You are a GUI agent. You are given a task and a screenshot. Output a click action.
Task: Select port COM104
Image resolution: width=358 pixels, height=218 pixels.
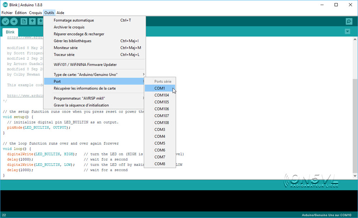pos(160,95)
